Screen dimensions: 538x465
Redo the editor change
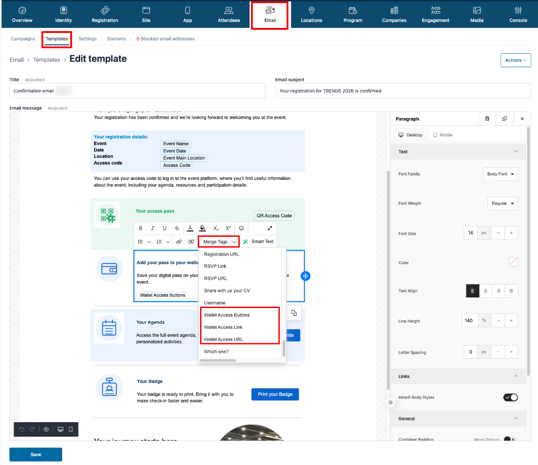[x=32, y=429]
